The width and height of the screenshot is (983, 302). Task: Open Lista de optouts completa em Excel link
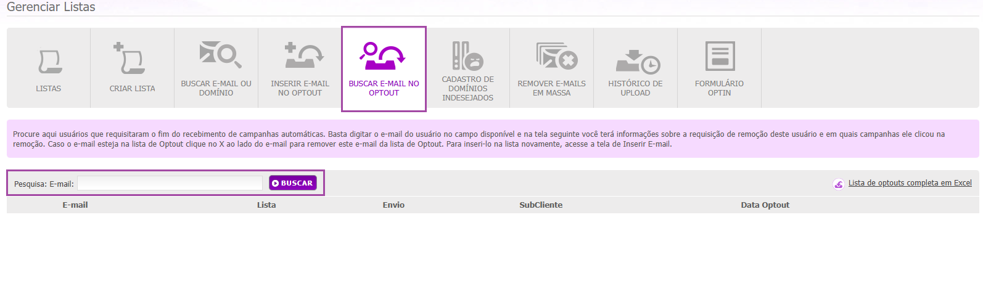(x=910, y=183)
